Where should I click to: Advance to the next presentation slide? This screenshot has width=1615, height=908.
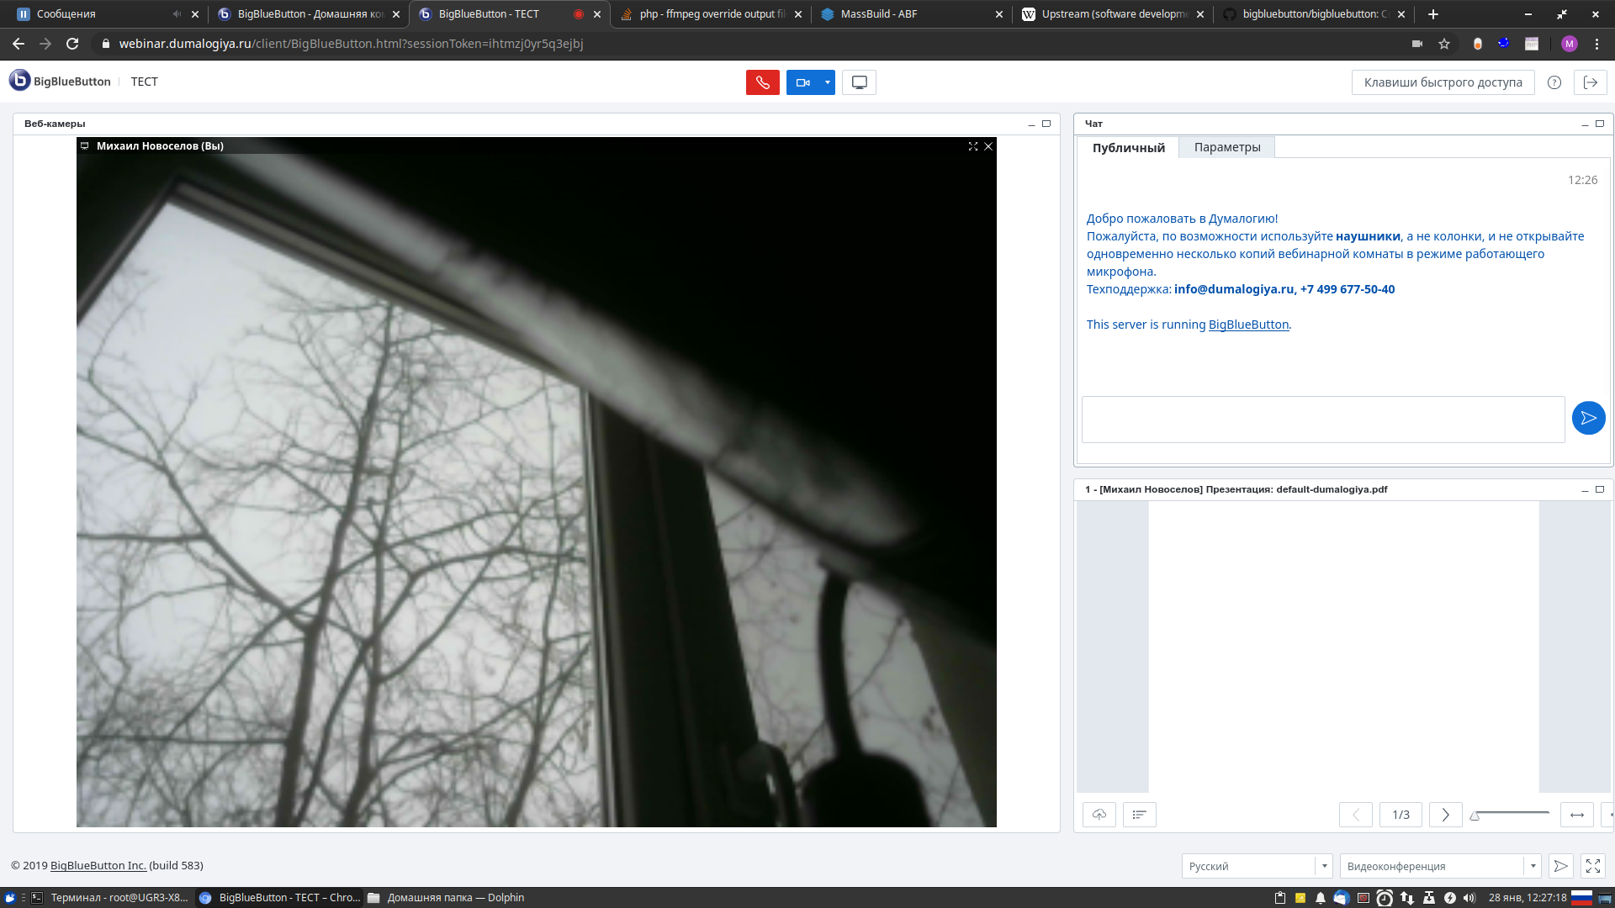1445,814
